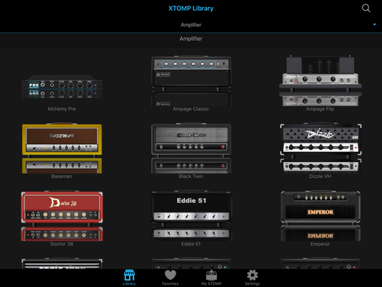The width and height of the screenshot is (382, 287).
Task: Open the Emperor amplifier
Action: [320, 216]
